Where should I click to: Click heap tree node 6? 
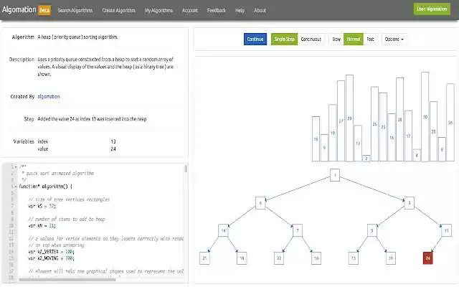click(260, 202)
